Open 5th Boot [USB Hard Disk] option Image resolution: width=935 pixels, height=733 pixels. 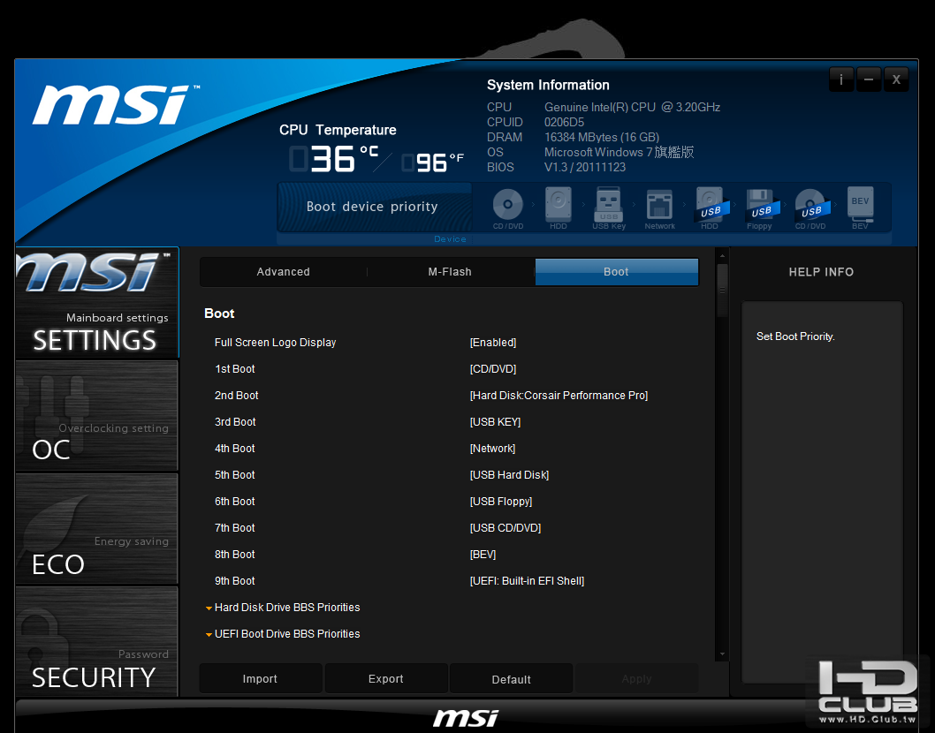[x=509, y=475]
